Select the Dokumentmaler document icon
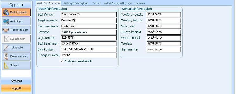Image resolution: width=236 pixels, height=94 pixels. [6, 57]
